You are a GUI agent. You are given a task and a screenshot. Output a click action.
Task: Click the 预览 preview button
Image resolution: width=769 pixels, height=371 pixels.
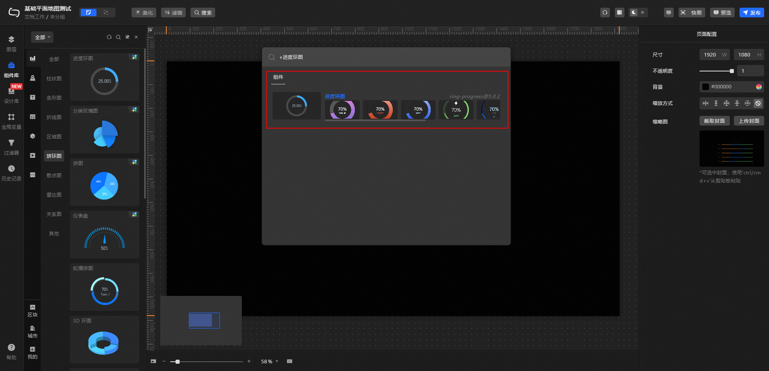[x=722, y=13]
